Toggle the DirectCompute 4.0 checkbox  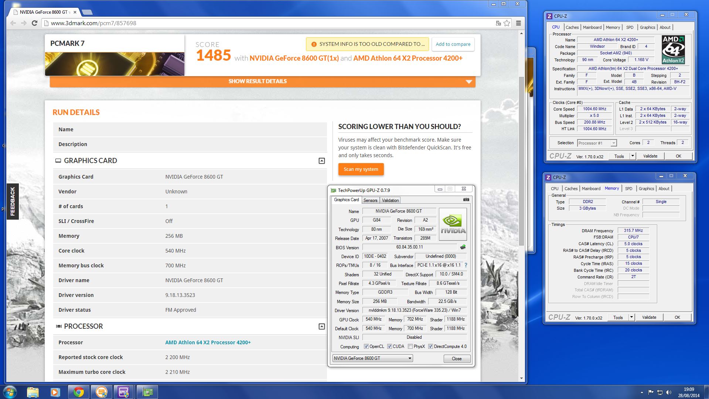point(430,346)
